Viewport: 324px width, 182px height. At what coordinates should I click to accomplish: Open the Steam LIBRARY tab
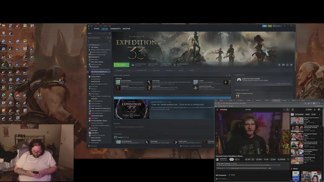105,29
